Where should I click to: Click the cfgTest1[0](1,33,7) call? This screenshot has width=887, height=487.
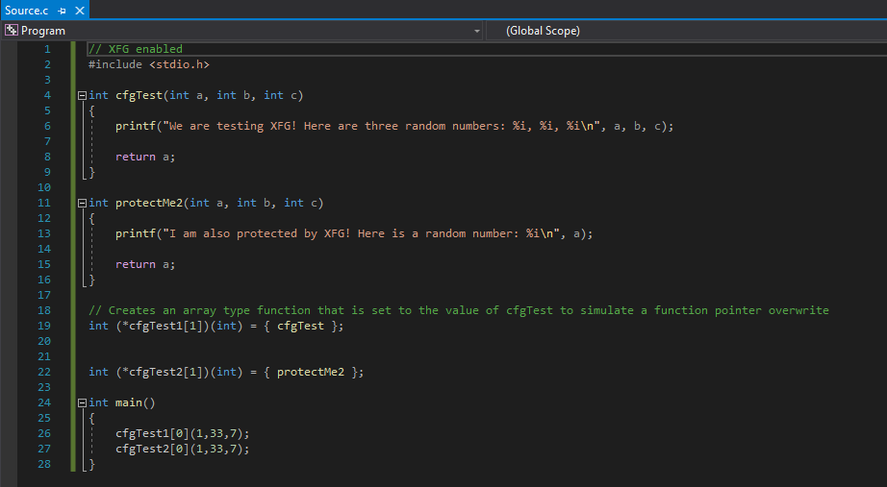[182, 433]
